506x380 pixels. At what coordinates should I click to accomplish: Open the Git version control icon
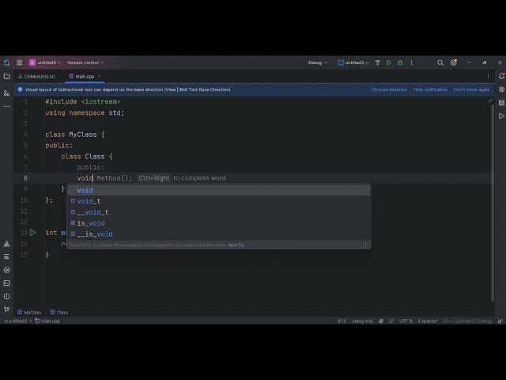(x=6, y=310)
